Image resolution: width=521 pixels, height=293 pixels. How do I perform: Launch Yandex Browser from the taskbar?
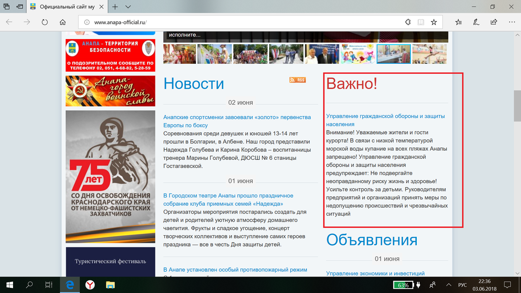pyautogui.click(x=90, y=285)
